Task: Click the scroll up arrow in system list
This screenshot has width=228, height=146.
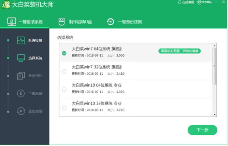Action: tap(214, 46)
